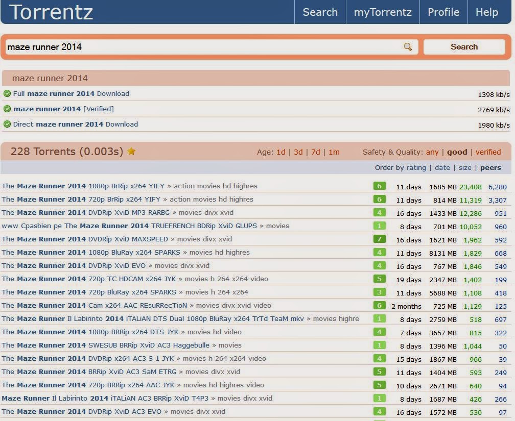Open the Help menu item
Image resolution: width=515 pixels, height=421 pixels.
click(x=487, y=12)
